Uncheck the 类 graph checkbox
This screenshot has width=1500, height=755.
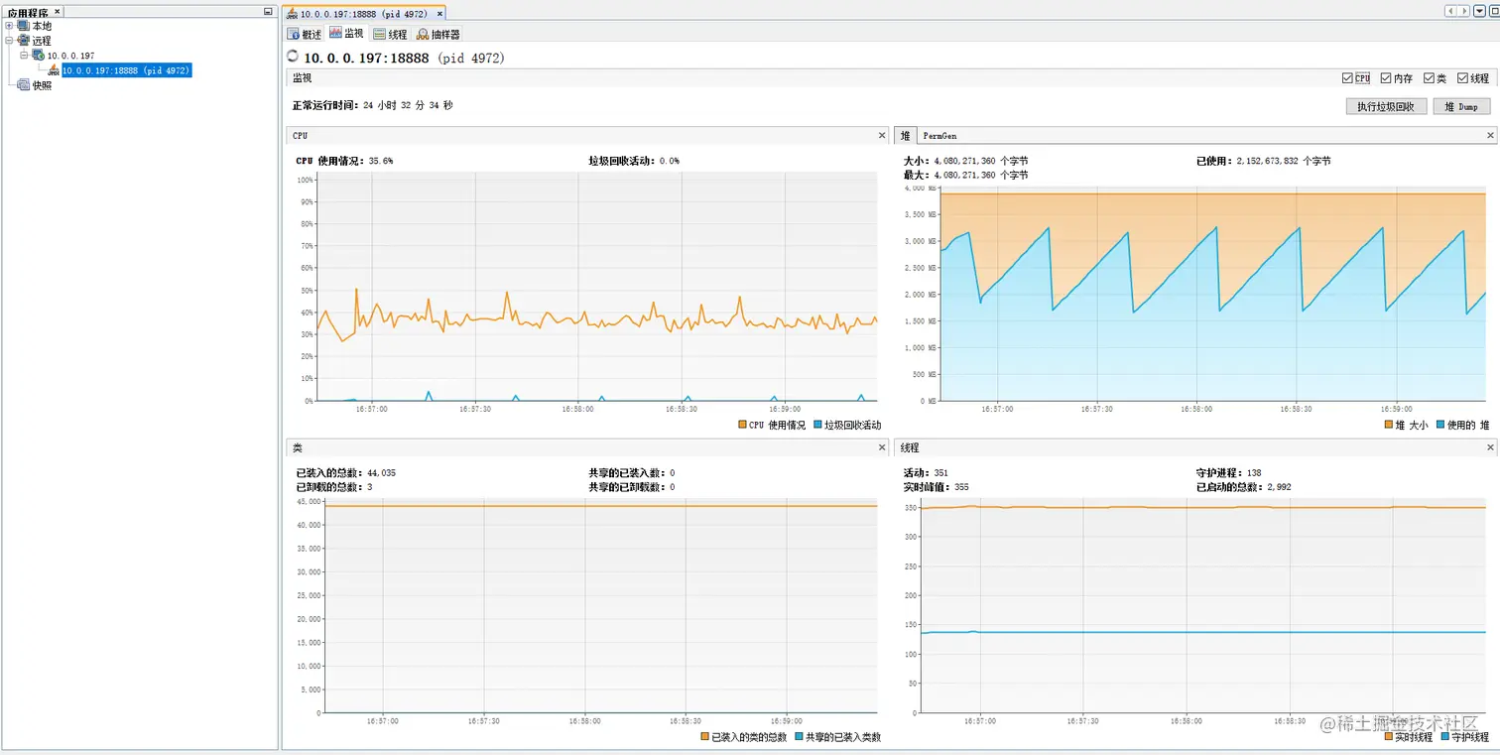1429,78
